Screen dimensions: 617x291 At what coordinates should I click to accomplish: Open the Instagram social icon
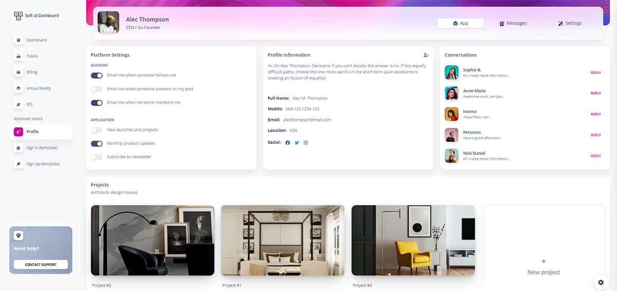coord(305,142)
